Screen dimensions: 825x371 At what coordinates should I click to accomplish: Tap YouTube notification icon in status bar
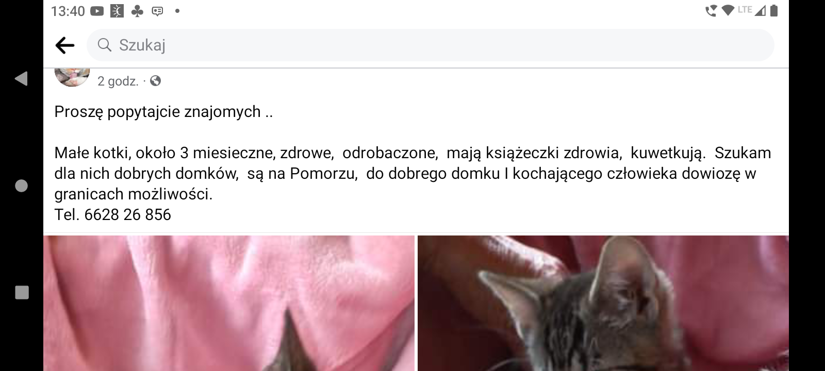click(x=97, y=11)
